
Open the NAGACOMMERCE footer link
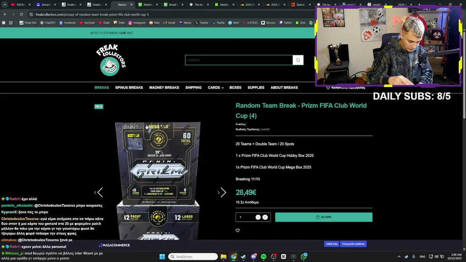(114, 245)
